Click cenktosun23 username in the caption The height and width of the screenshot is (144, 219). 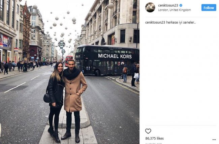[x=155, y=22]
